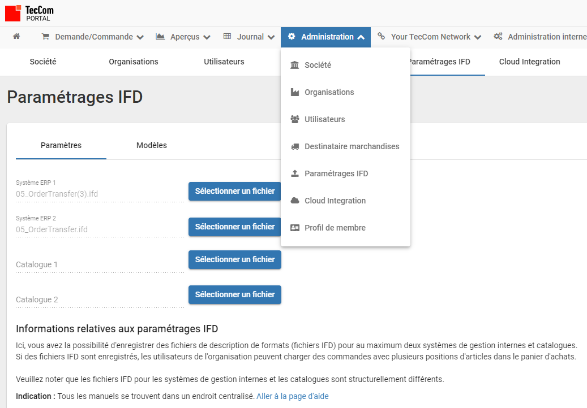
Task: Click the truck icon beside Destinataire marchandises
Action: click(x=295, y=146)
